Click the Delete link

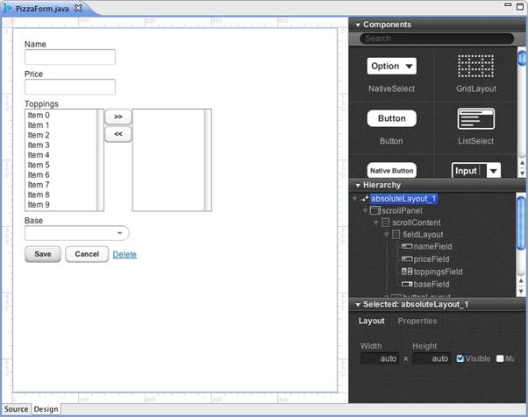(x=125, y=254)
